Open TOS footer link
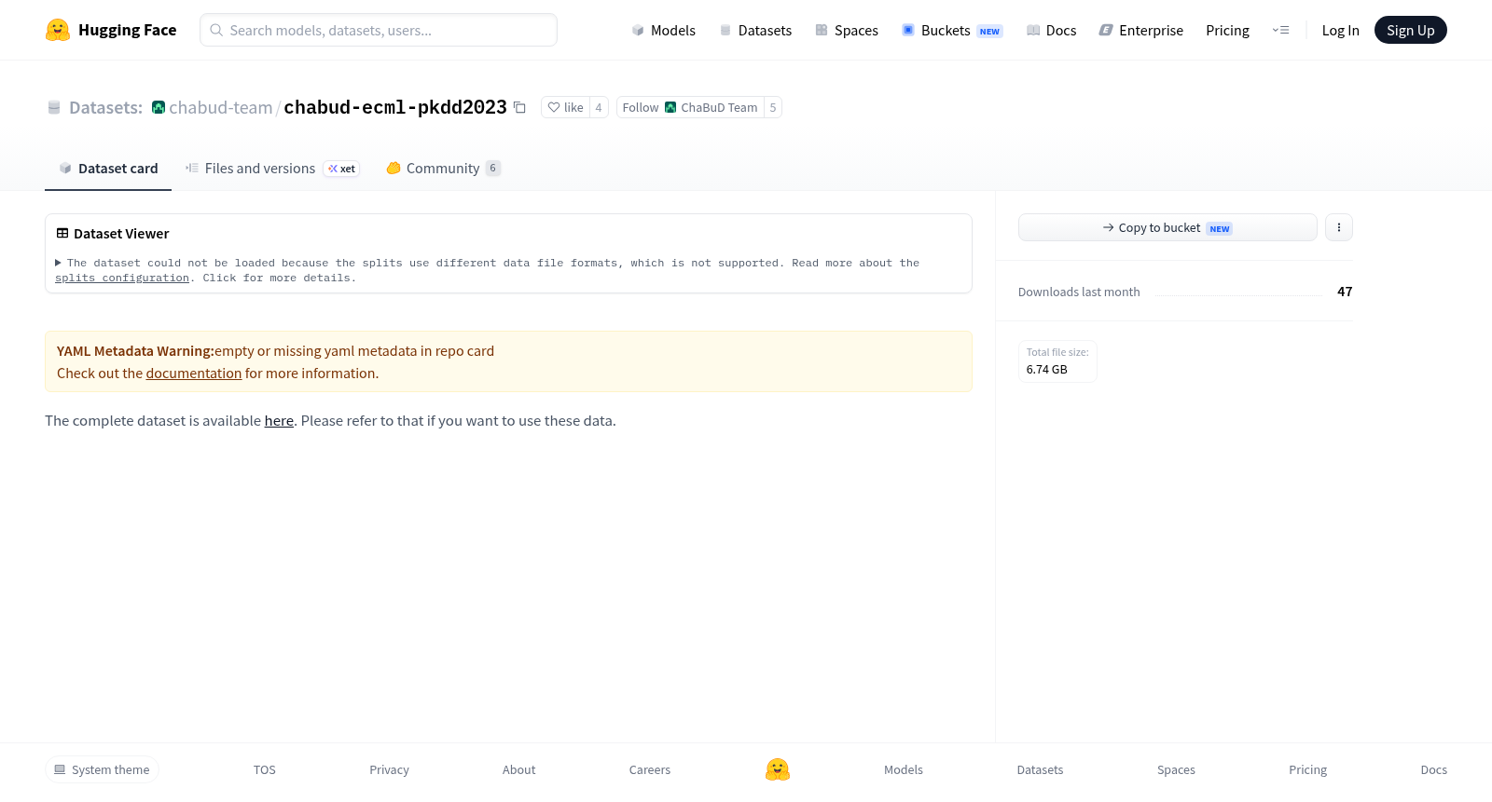Image resolution: width=1492 pixels, height=802 pixels. [x=265, y=769]
